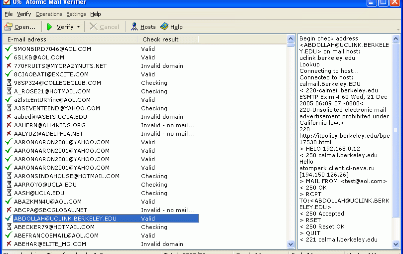The width and height of the screenshot is (403, 254).
Task: Click checkmark icon for 8CIAOBATI@EXCITE.COM
Action: tap(8, 74)
